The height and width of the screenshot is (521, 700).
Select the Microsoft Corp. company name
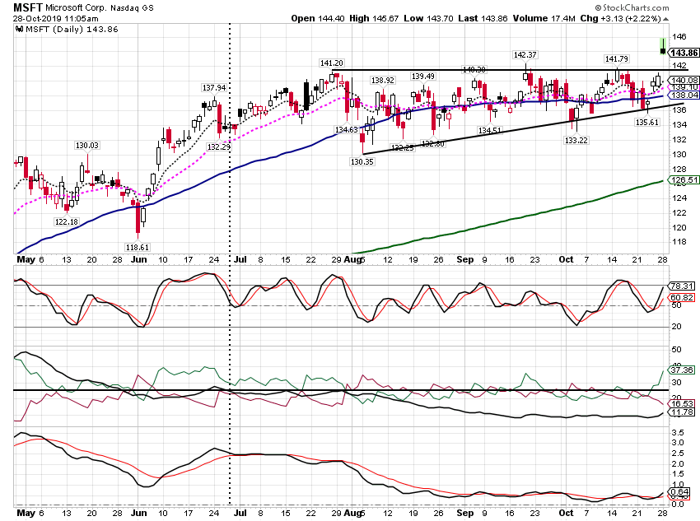point(76,7)
